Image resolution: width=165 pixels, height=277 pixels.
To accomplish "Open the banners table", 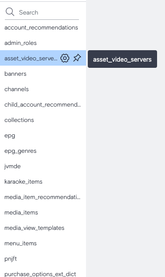I will [x=43, y=74].
